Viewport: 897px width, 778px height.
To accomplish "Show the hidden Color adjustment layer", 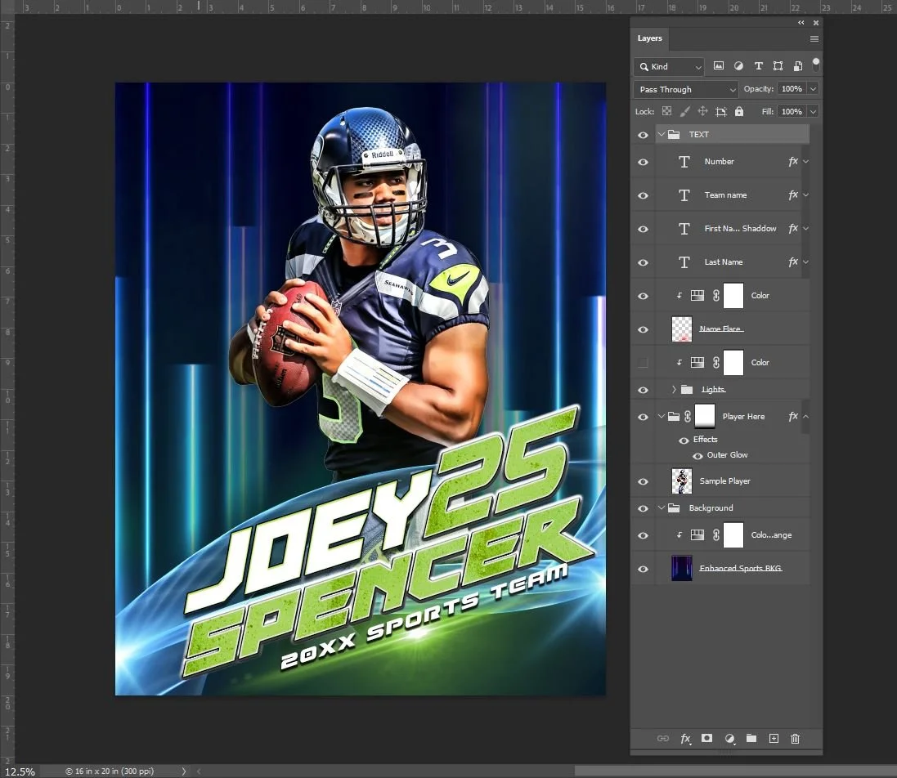I will 643,362.
